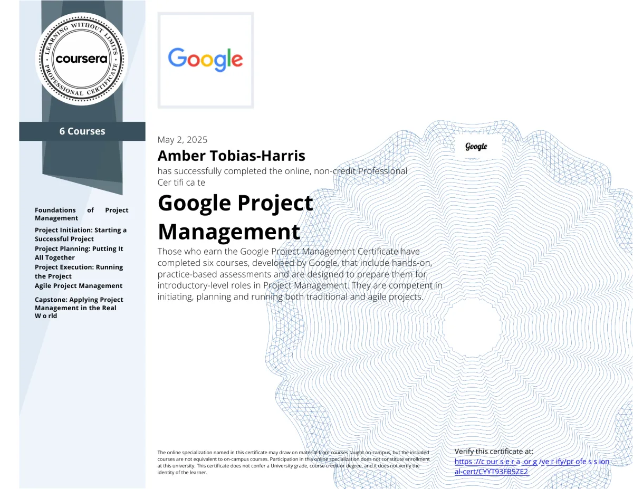The width and height of the screenshot is (633, 489).
Task: Open the certificate verification link
Action: tap(532, 466)
